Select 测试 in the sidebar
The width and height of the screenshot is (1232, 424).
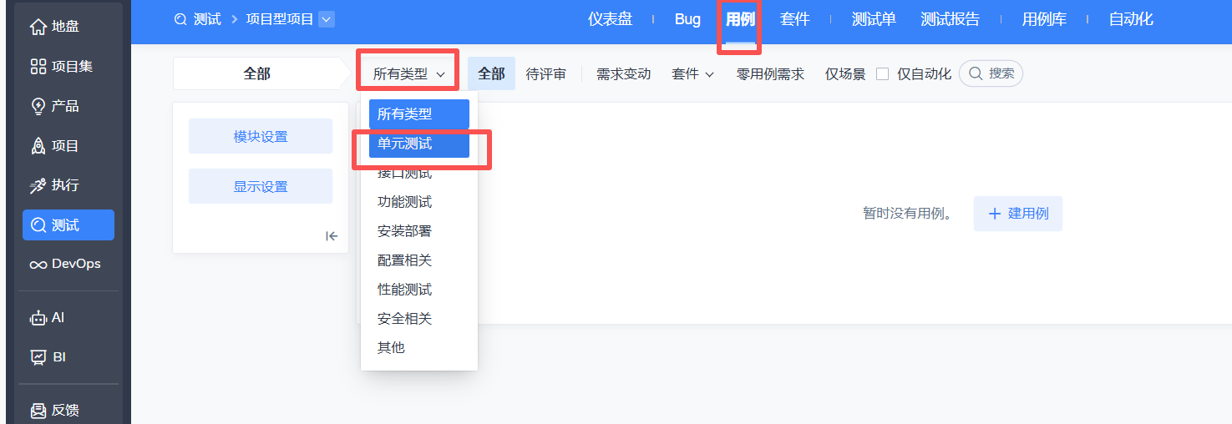click(x=68, y=225)
